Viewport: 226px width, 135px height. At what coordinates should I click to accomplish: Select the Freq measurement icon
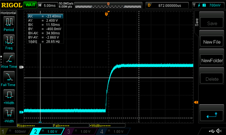9,40
